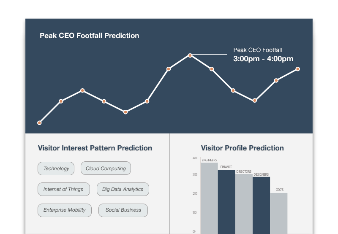This screenshot has height=234, width=338.
Task: Select the CEO's bar in profile chart
Action: point(279,213)
